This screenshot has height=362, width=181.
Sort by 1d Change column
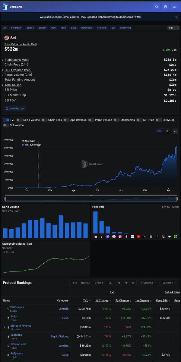(103, 300)
